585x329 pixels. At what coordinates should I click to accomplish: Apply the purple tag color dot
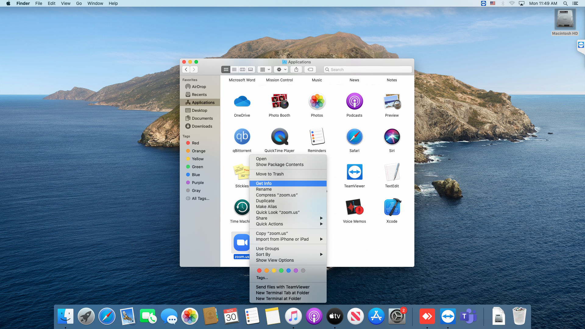point(296,271)
